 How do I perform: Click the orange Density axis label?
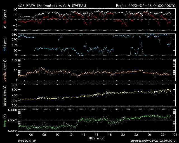pyautogui.click(x=5, y=71)
